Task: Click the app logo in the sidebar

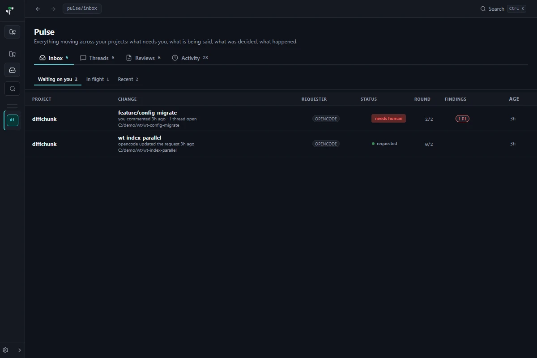Action: coord(9,10)
